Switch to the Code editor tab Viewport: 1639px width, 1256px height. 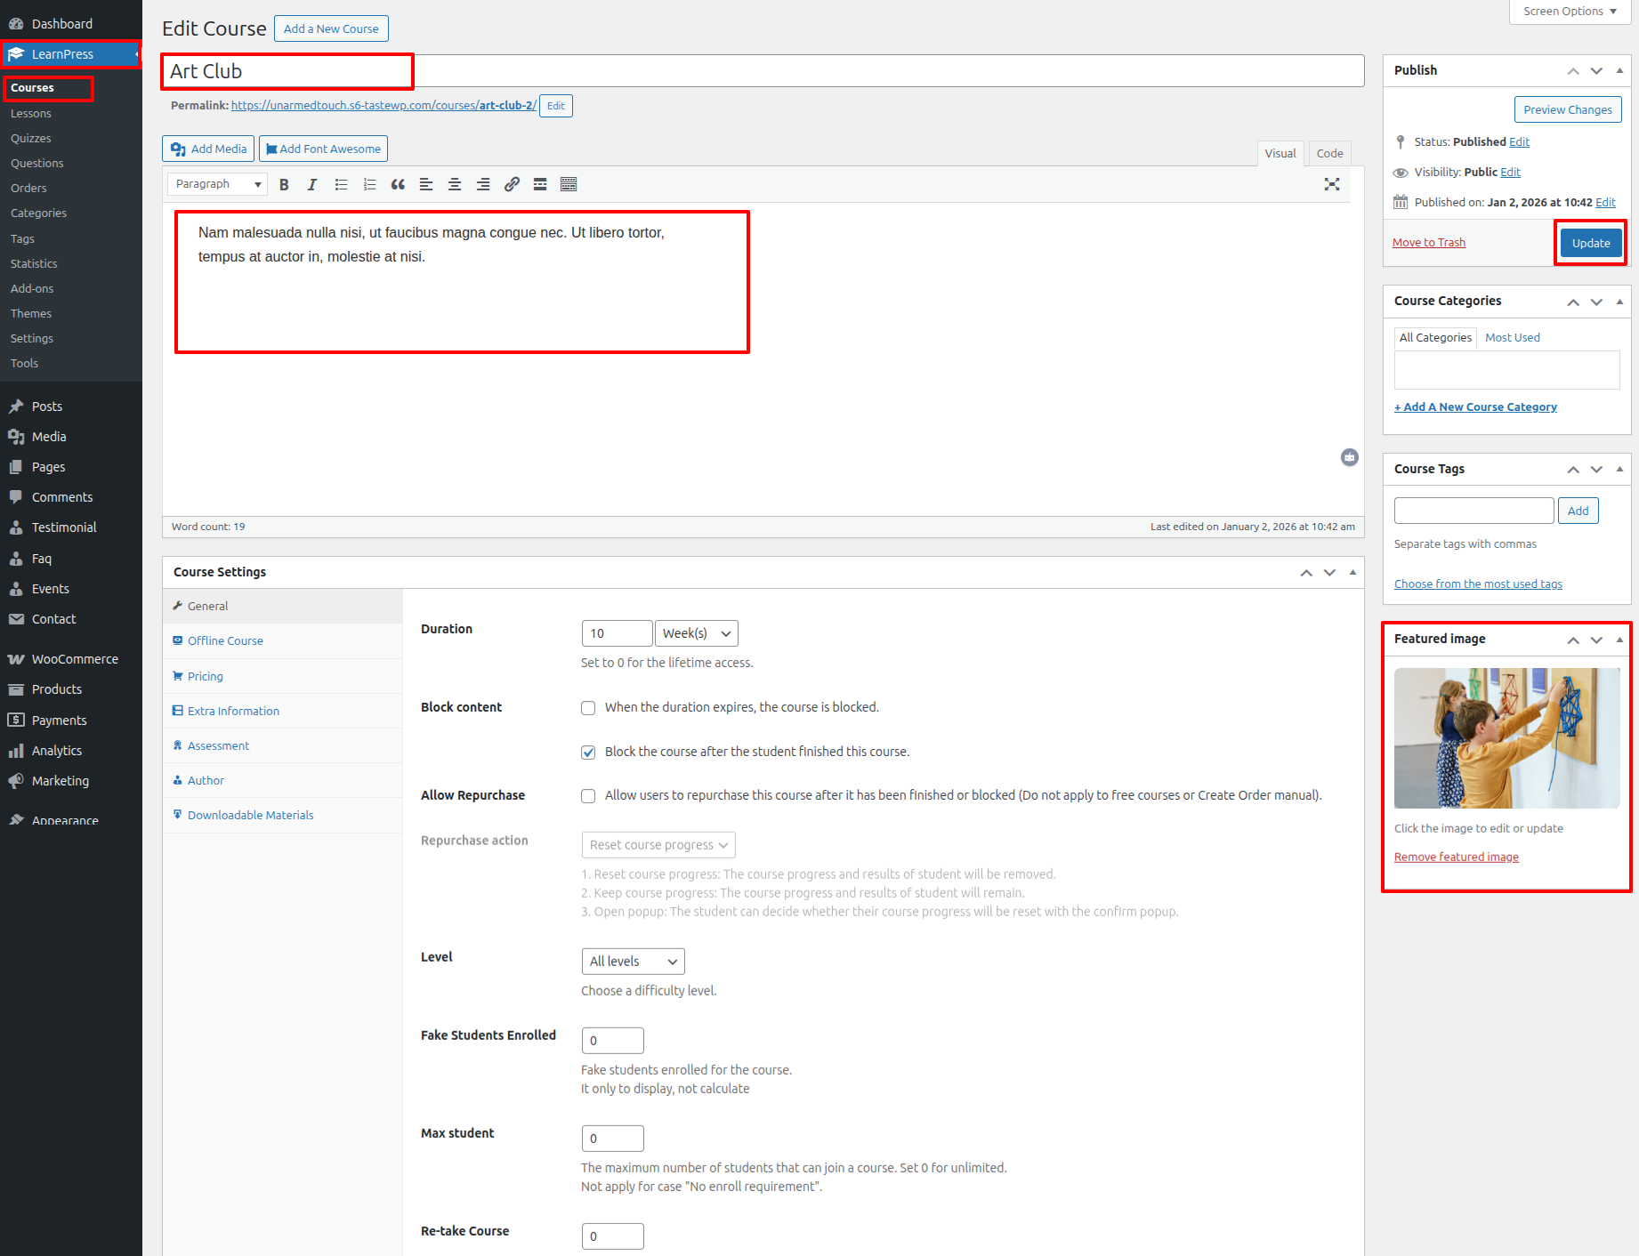[x=1329, y=153]
